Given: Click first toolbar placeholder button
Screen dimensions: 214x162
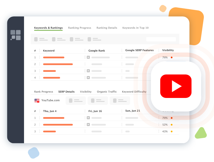Looking at the screenshot, I should pos(41,39).
